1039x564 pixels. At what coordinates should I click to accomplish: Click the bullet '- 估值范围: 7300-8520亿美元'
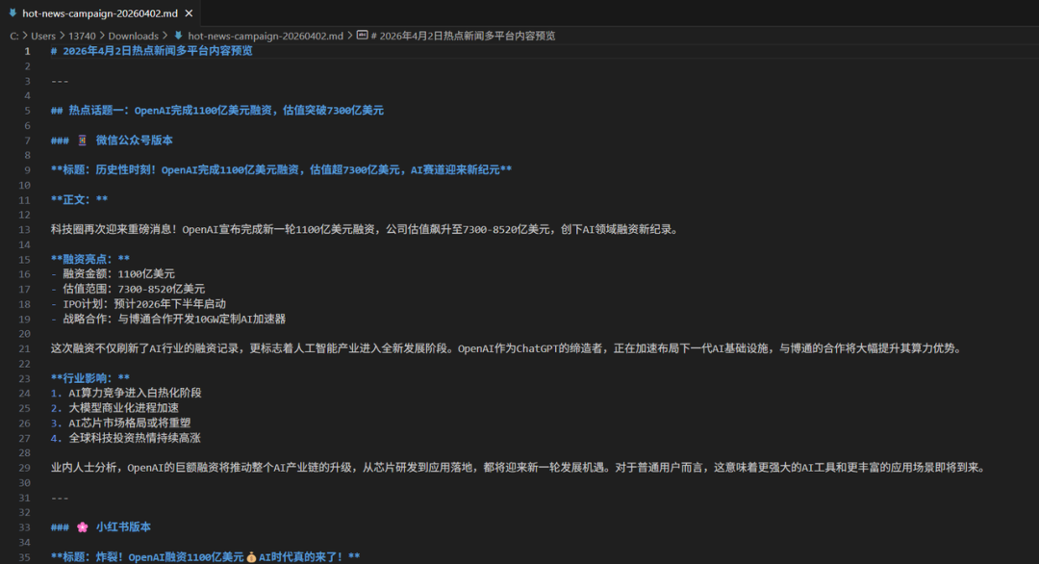point(128,289)
